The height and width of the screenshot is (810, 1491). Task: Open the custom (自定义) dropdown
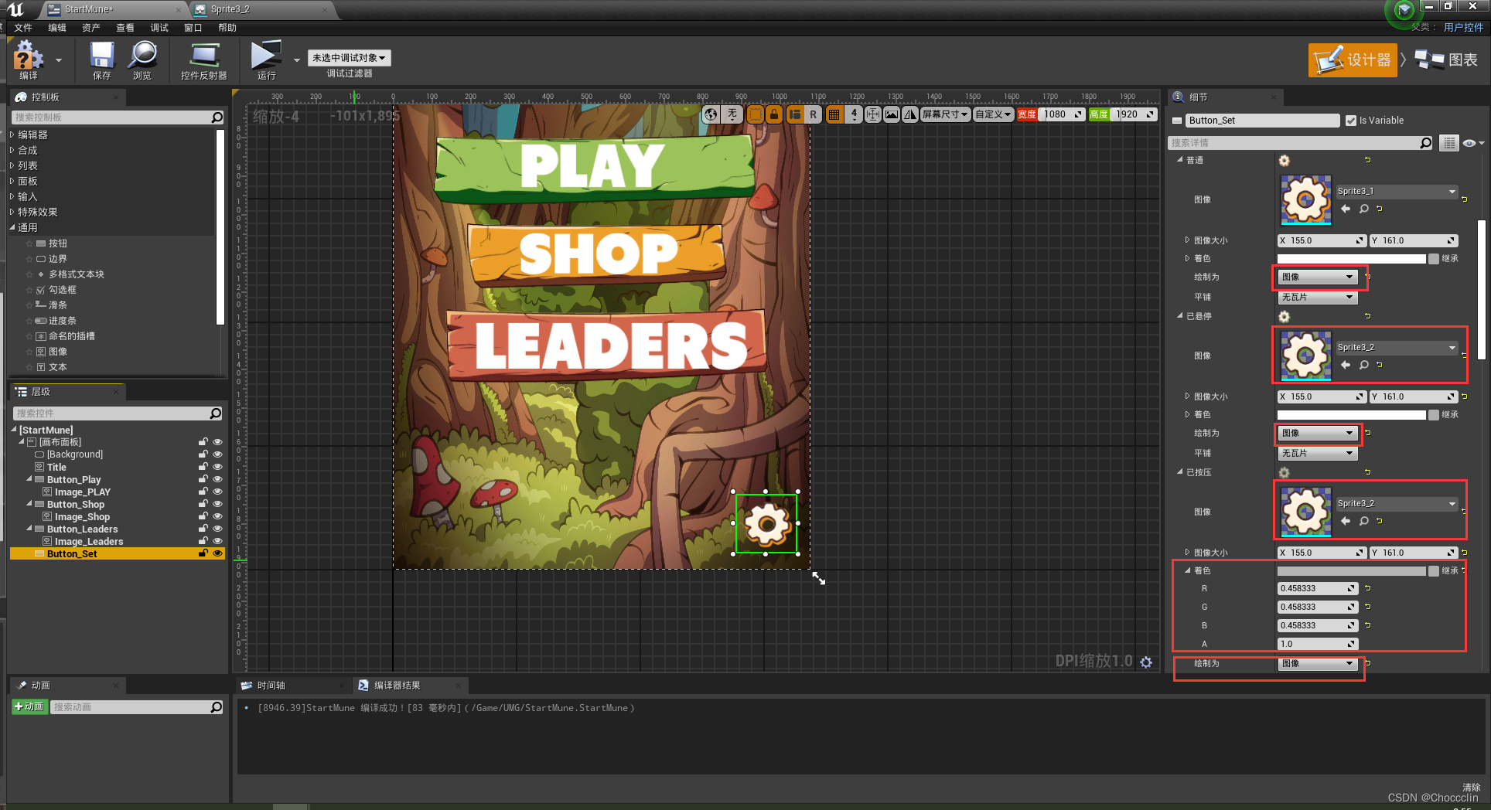click(993, 114)
